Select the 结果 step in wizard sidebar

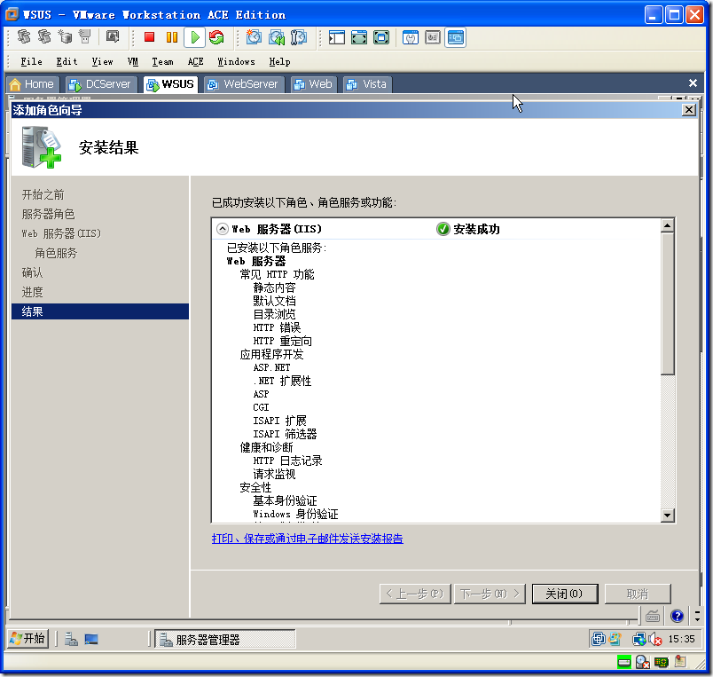click(x=100, y=311)
